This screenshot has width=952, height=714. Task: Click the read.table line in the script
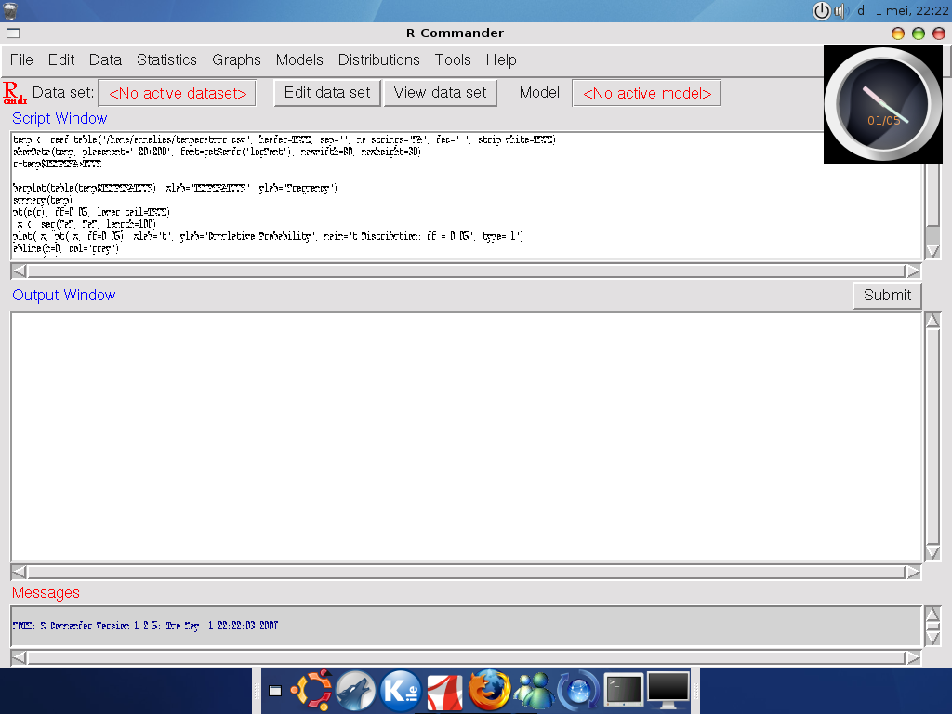tap(284, 139)
